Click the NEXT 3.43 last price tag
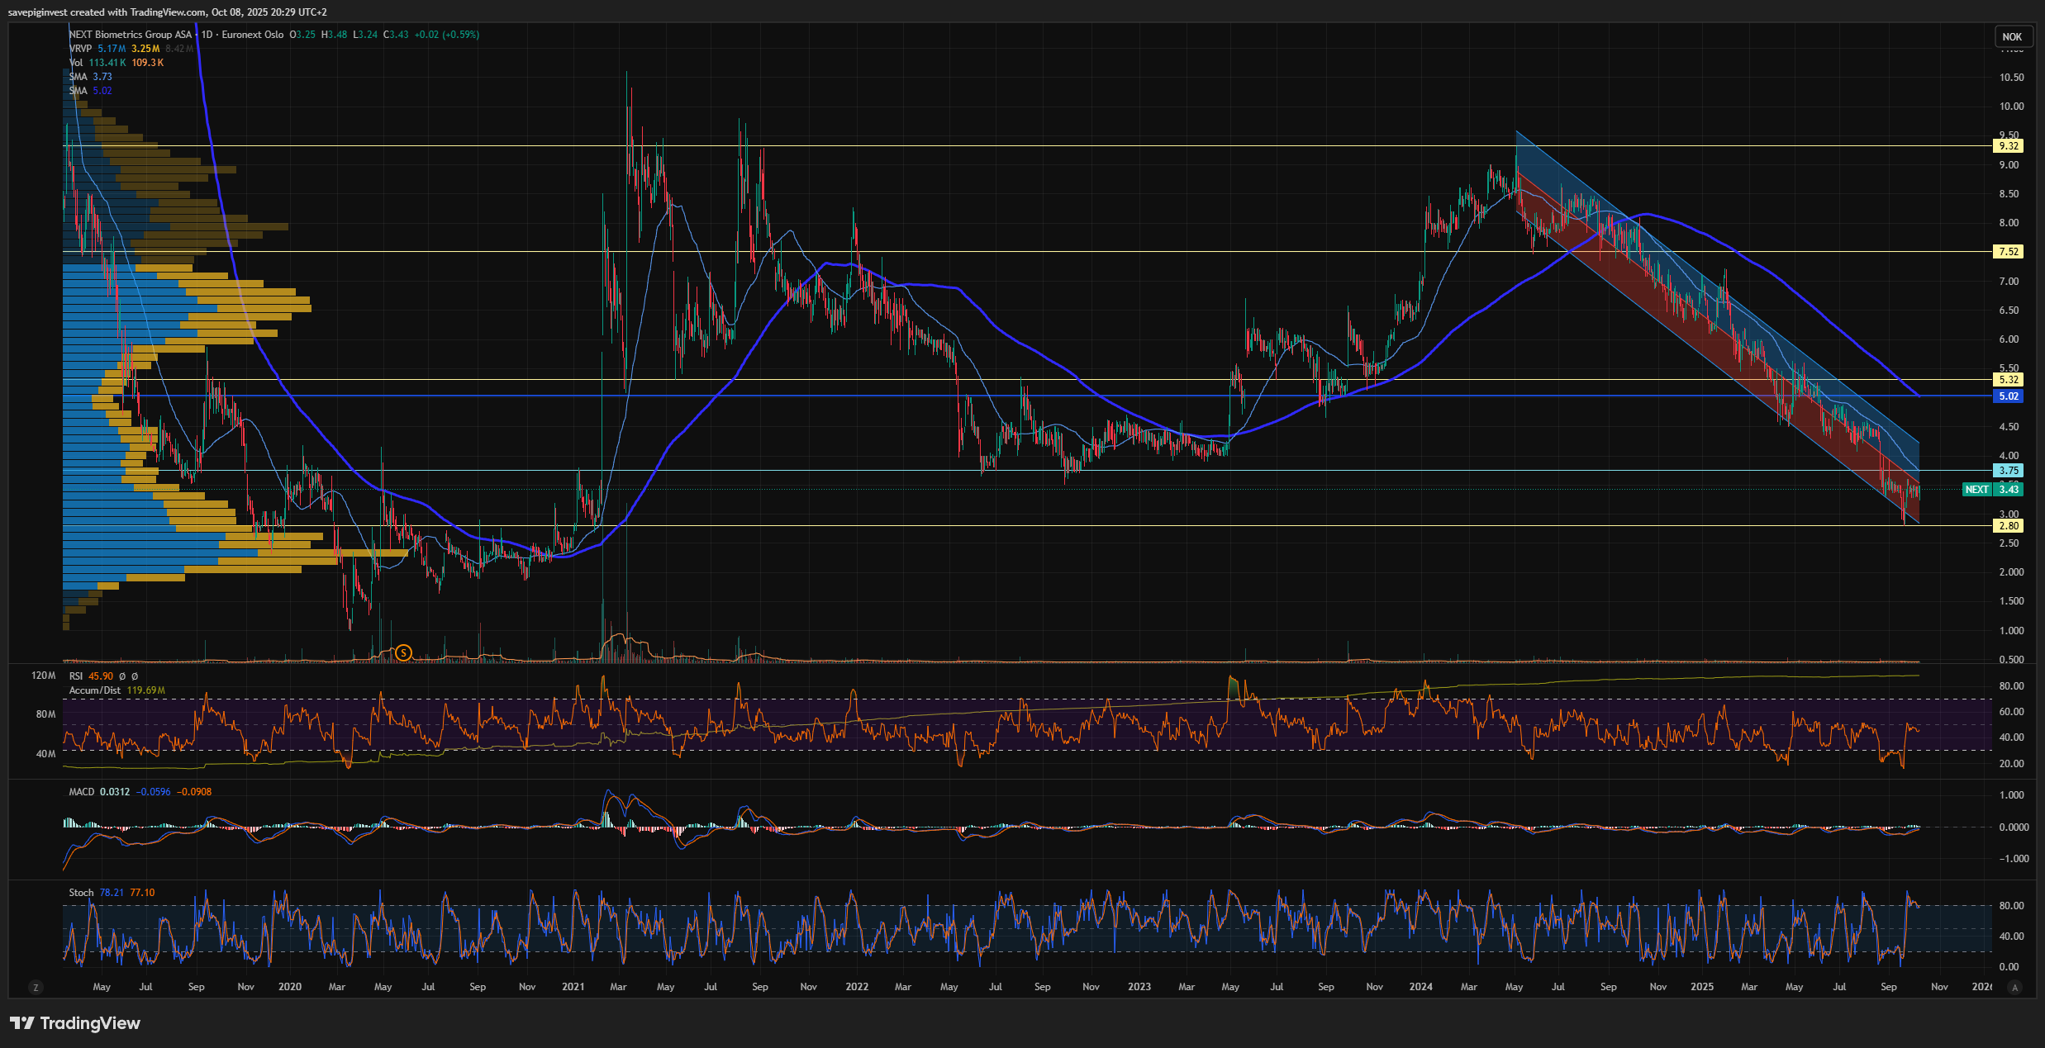The height and width of the screenshot is (1048, 2045). pyautogui.click(x=1992, y=490)
